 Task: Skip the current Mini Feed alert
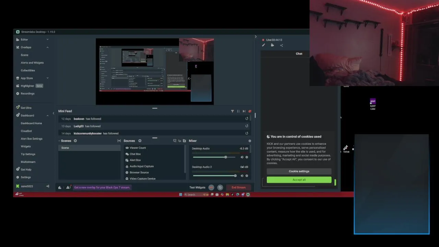[x=244, y=111]
